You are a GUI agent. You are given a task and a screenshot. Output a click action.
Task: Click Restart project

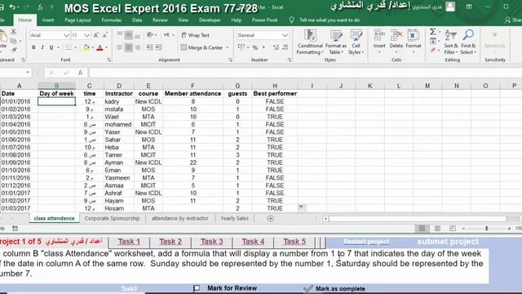coord(366,242)
